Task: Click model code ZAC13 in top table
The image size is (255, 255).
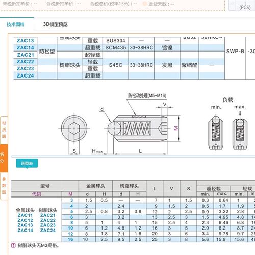Action: click(x=25, y=41)
